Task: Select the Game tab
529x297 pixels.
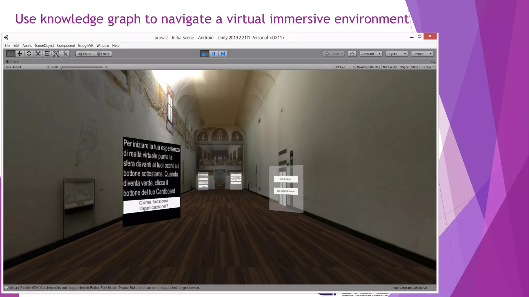Action: [x=12, y=62]
